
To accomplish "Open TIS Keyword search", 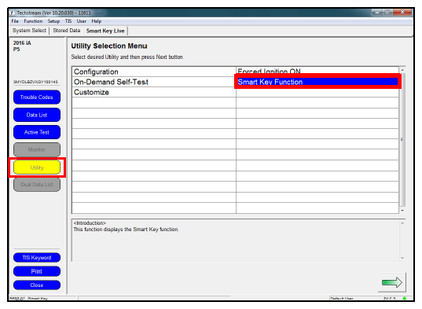I will point(37,258).
